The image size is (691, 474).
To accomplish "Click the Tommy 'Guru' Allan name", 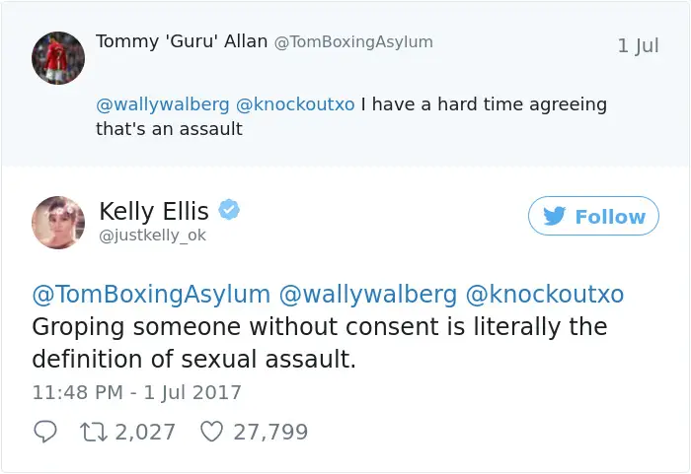I will coord(182,41).
